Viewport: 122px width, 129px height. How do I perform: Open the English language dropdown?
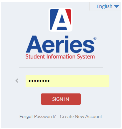coord(108,6)
